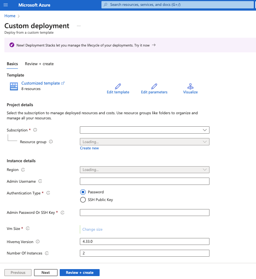The image size is (256, 279).
Task: Click the Hivemq Version info icon
Action: pyautogui.click(x=38, y=242)
